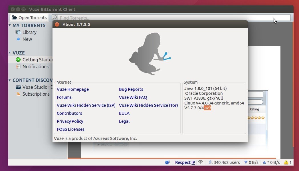This screenshot has width=299, height=171.
Task: Click the blue dot New icon
Action: tap(18, 39)
